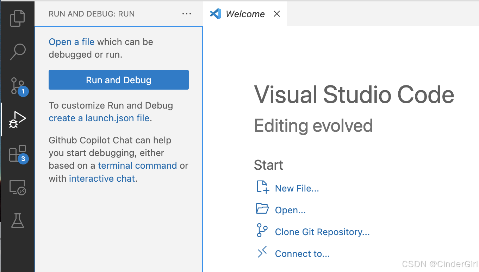
Task: Click the git branch icon beside Clone
Action: (x=262, y=231)
